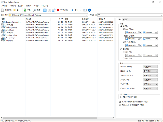The width and height of the screenshot is (163, 122).
Task: Click access time spinner arrows
Action: pos(156,45)
